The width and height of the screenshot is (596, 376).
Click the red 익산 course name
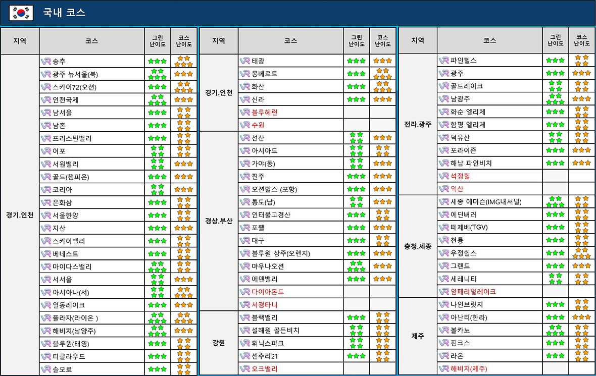457,189
